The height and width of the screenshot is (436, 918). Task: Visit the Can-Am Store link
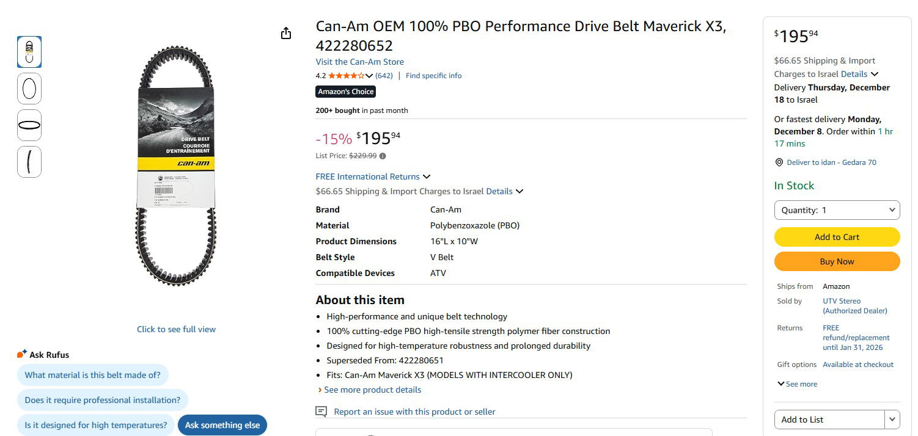359,62
